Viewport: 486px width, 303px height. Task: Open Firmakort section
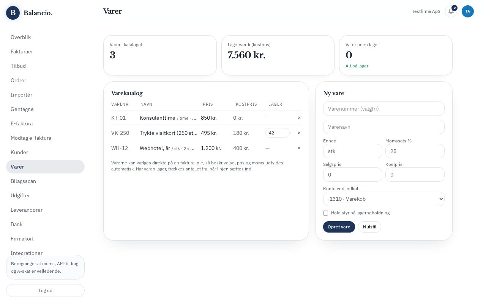click(x=45, y=239)
